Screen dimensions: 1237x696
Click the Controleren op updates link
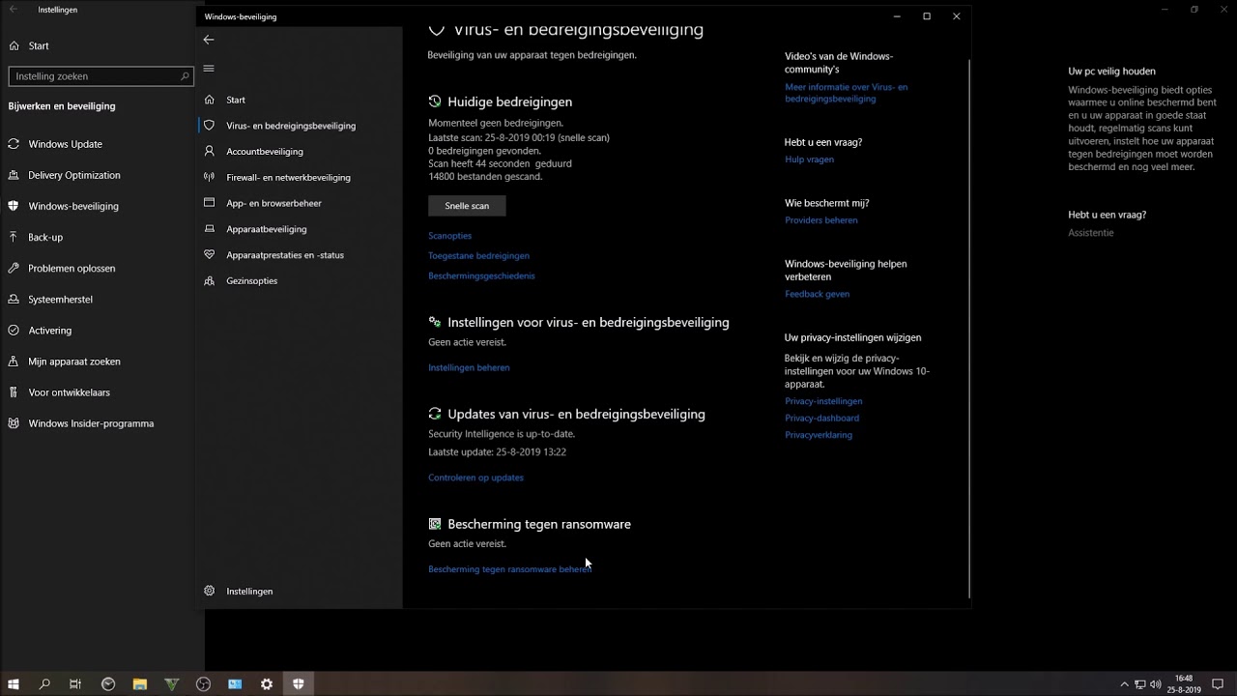(x=475, y=478)
